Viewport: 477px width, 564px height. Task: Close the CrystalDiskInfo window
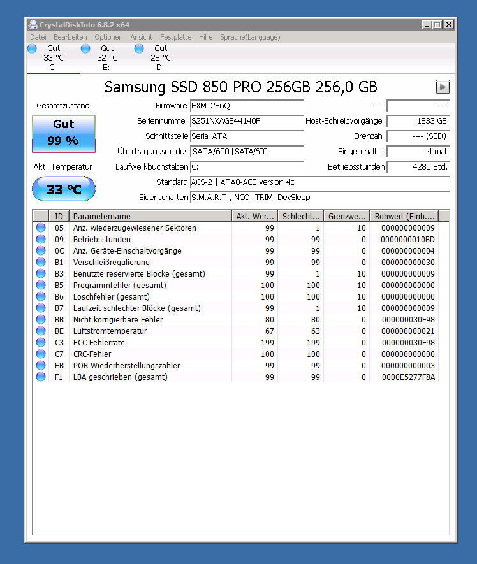point(448,24)
